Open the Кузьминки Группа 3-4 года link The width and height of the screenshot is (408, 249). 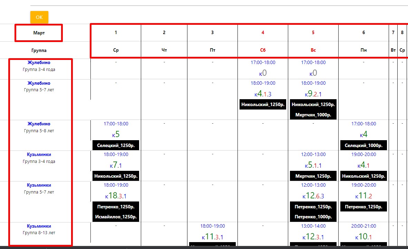point(39,154)
